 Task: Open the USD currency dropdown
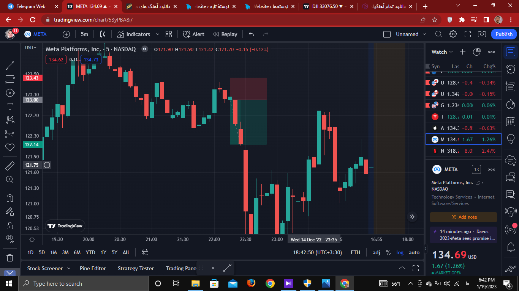coord(31,48)
